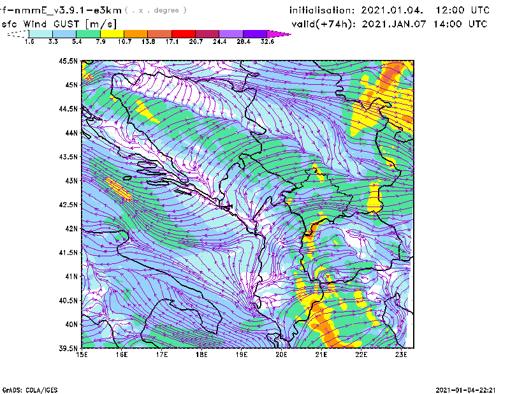The width and height of the screenshot is (510, 394).
Task: Click legend value 1.6
Action: click(29, 41)
